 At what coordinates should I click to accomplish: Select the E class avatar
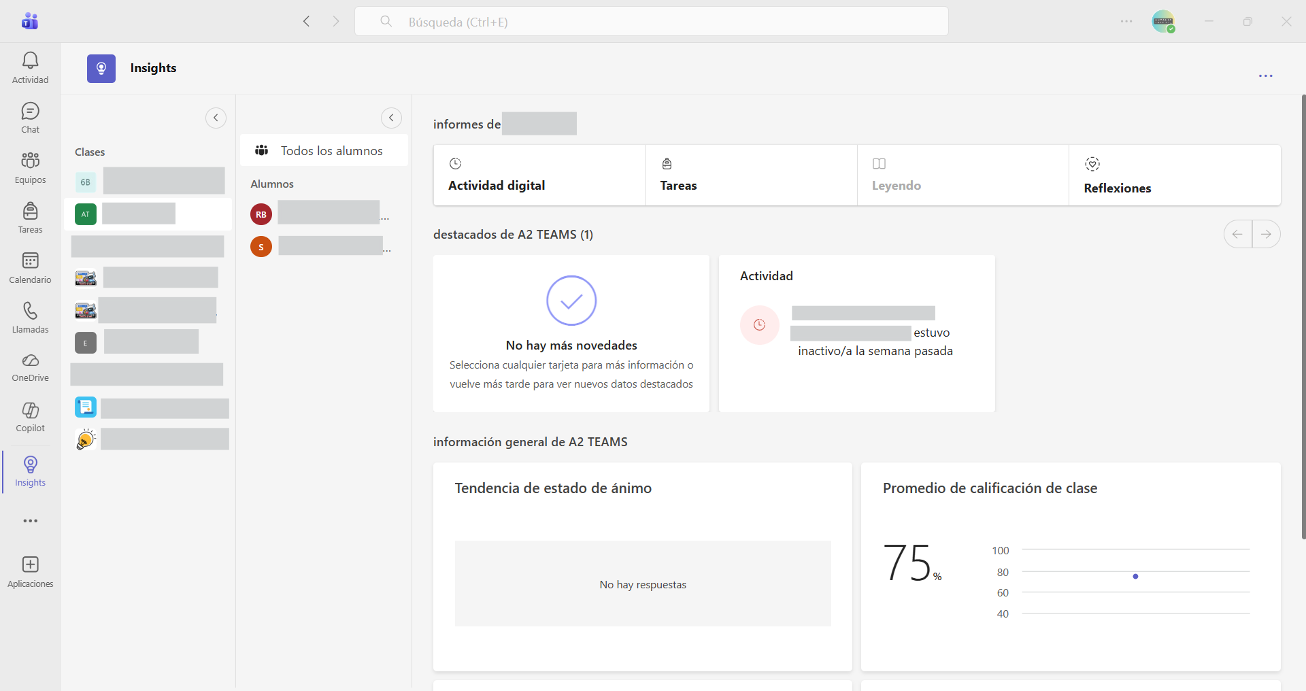[85, 343]
